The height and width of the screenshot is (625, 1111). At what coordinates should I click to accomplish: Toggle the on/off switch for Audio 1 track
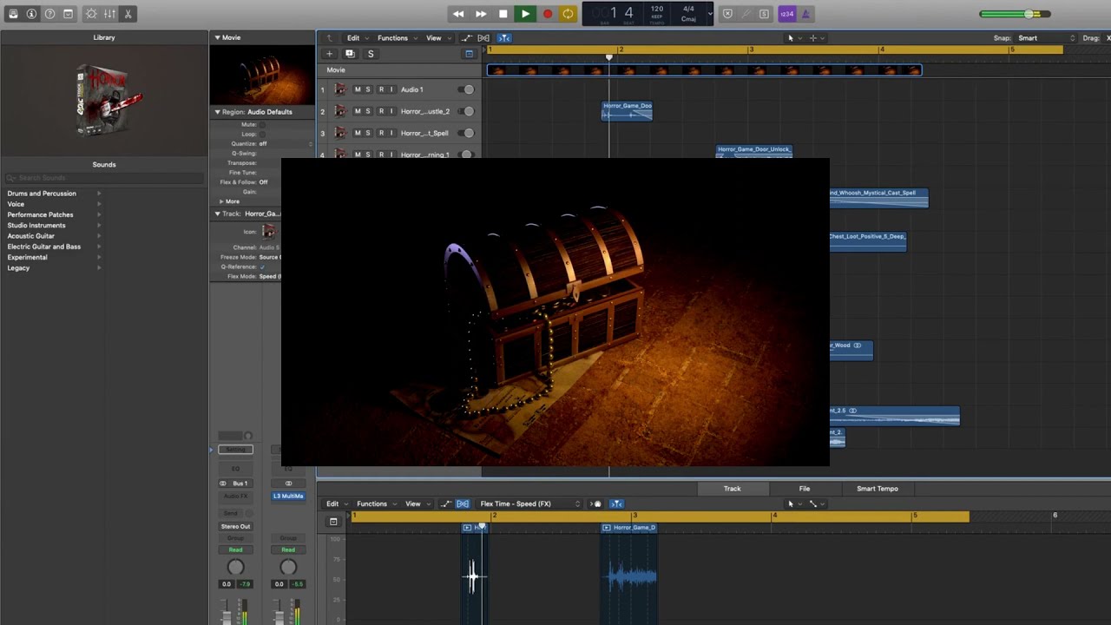pos(466,89)
